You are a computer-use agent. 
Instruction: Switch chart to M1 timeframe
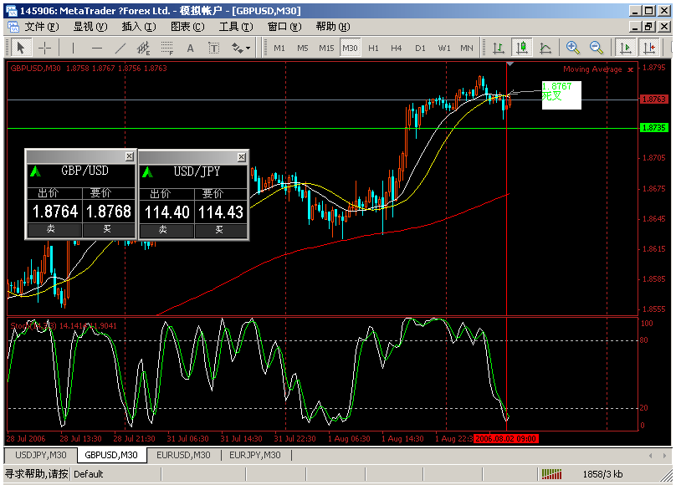pyautogui.click(x=279, y=48)
